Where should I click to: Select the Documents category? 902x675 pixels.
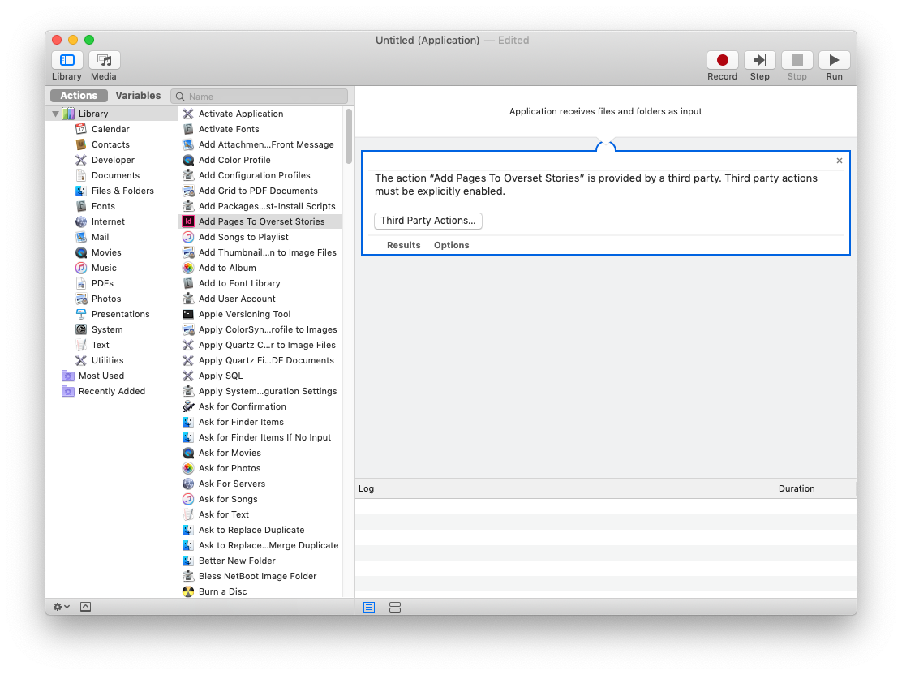point(115,175)
